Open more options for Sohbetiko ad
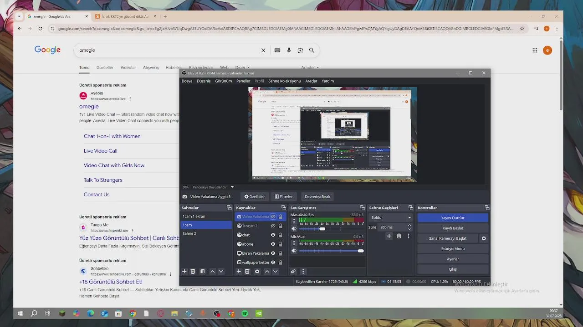This screenshot has width=583, height=327. tap(170, 274)
